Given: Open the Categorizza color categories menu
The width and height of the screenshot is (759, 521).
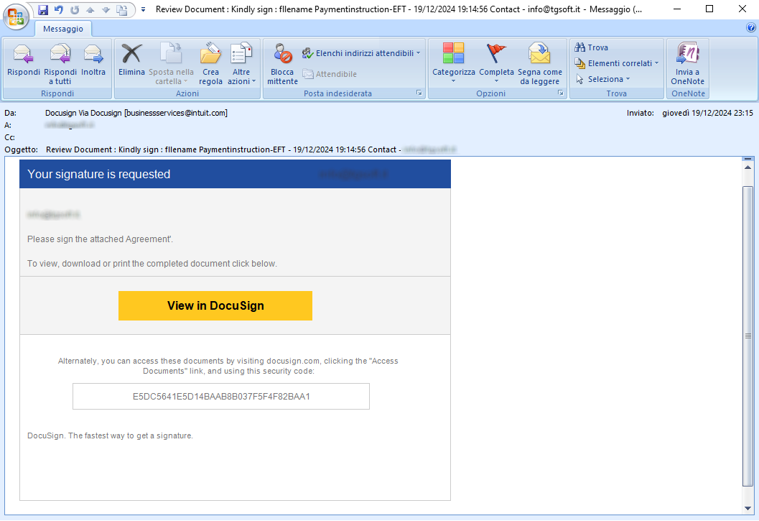Looking at the screenshot, I should tap(454, 63).
